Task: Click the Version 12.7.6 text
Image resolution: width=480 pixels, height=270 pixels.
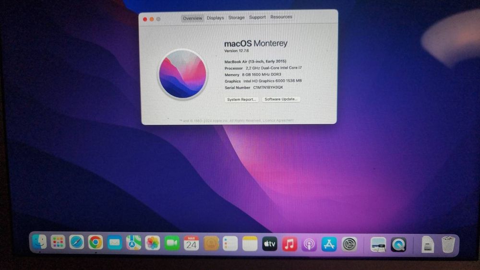Action: click(x=237, y=51)
